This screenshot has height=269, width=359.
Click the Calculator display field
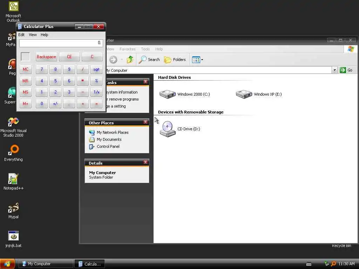pyautogui.click(x=61, y=43)
